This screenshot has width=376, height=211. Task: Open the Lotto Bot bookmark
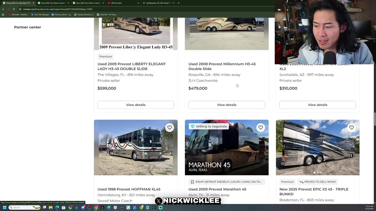[x=107, y=14]
